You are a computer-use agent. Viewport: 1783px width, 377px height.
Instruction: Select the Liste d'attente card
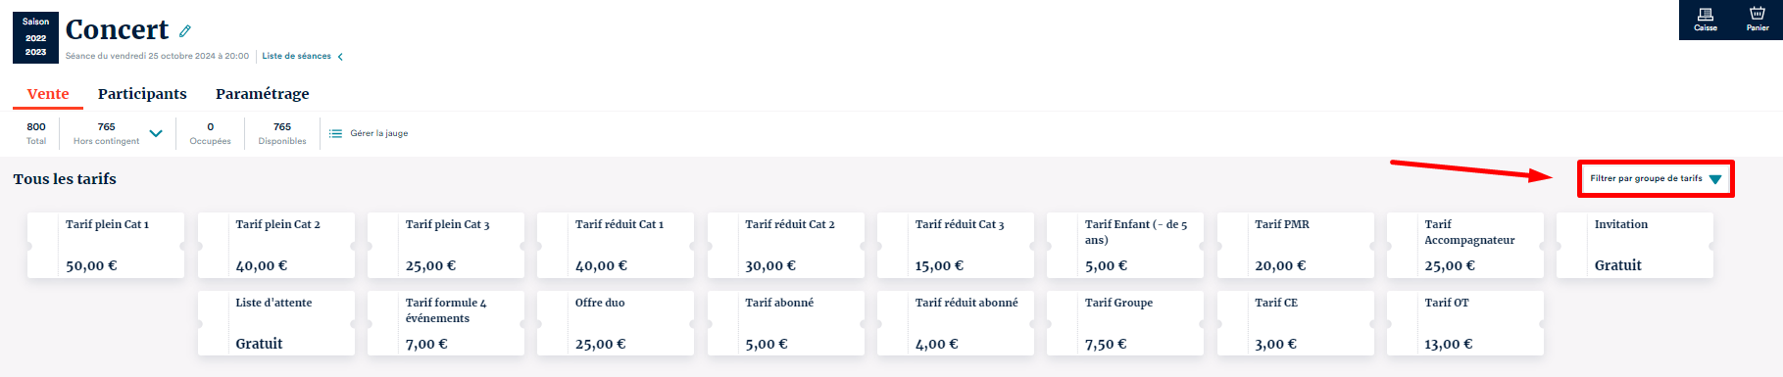pyautogui.click(x=275, y=323)
